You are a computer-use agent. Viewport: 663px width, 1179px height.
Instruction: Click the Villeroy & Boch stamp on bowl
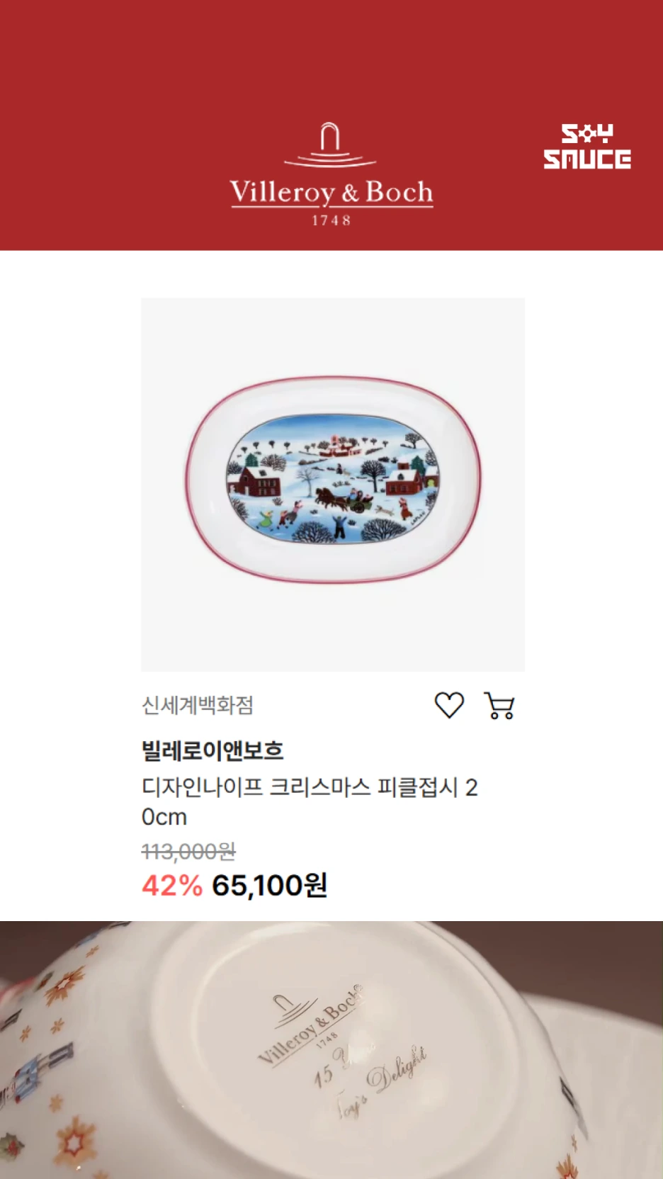[x=310, y=1025]
